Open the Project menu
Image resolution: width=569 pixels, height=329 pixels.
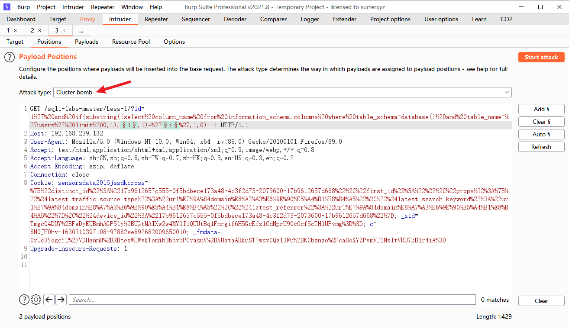click(46, 7)
